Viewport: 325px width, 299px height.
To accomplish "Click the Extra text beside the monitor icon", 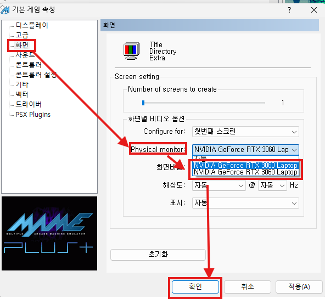I will [158, 58].
